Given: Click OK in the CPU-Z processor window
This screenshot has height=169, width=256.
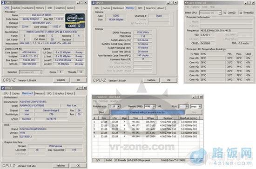Looking at the screenshot, I should click(78, 80).
